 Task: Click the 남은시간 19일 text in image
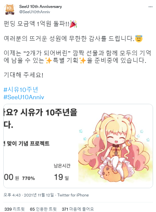point(62,172)
